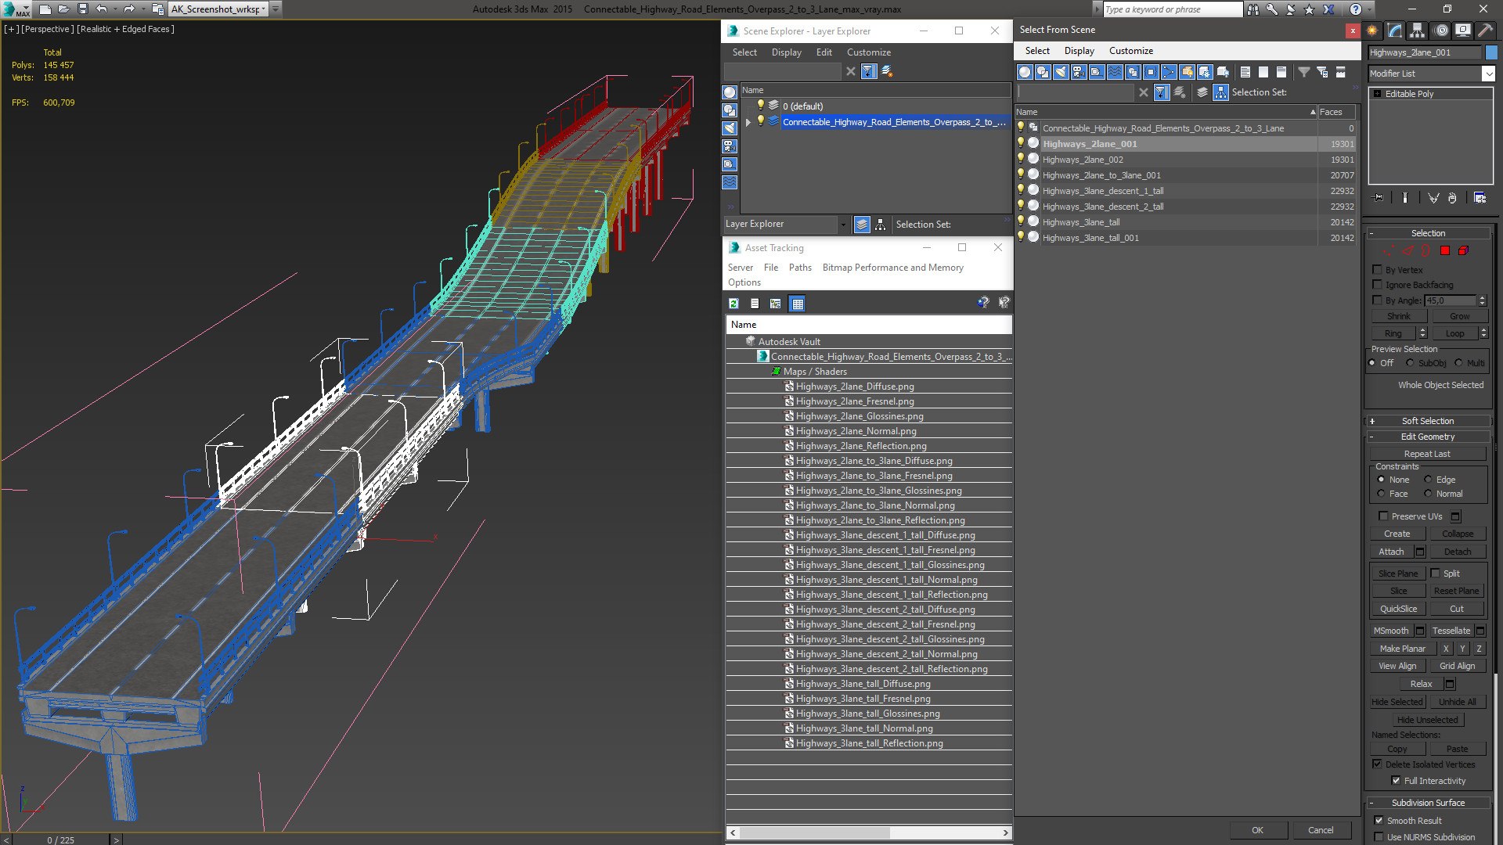Open the Create command panel tab
Viewport: 1503px width, 845px height.
[1372, 31]
